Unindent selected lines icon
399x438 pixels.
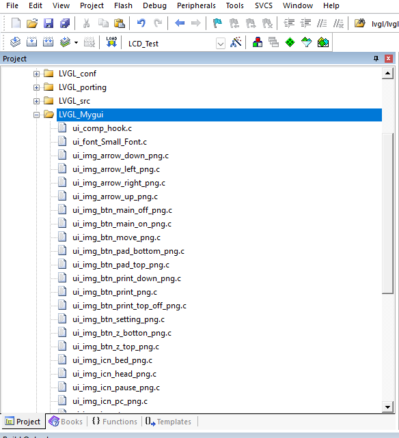pos(305,23)
